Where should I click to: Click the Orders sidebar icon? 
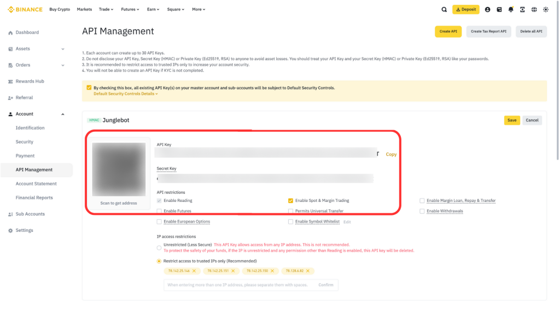(10, 66)
